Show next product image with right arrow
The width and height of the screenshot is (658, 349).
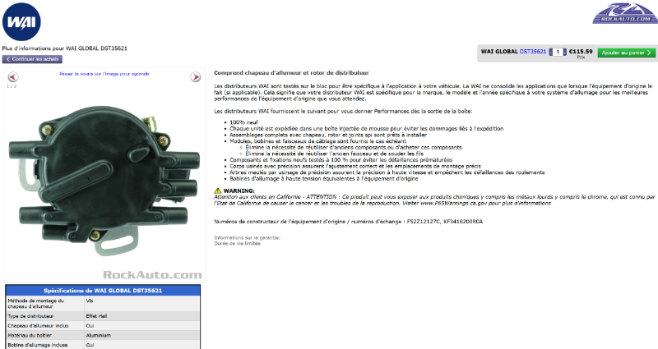coord(196,76)
